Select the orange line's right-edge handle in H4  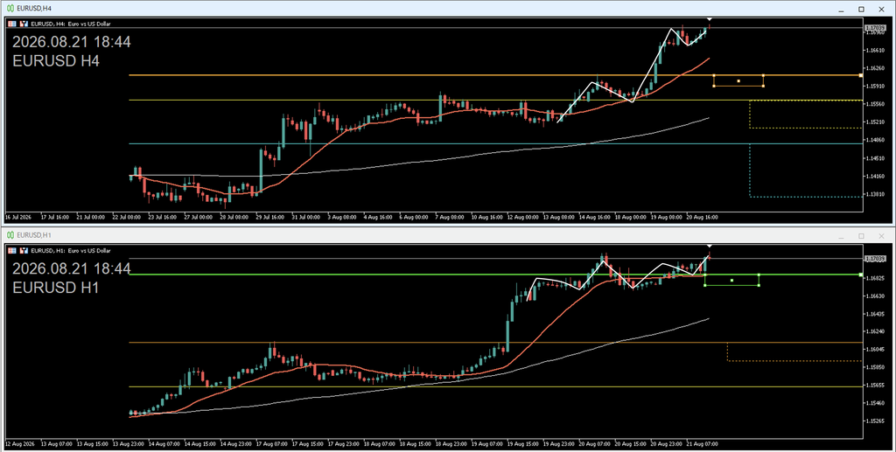click(x=861, y=75)
